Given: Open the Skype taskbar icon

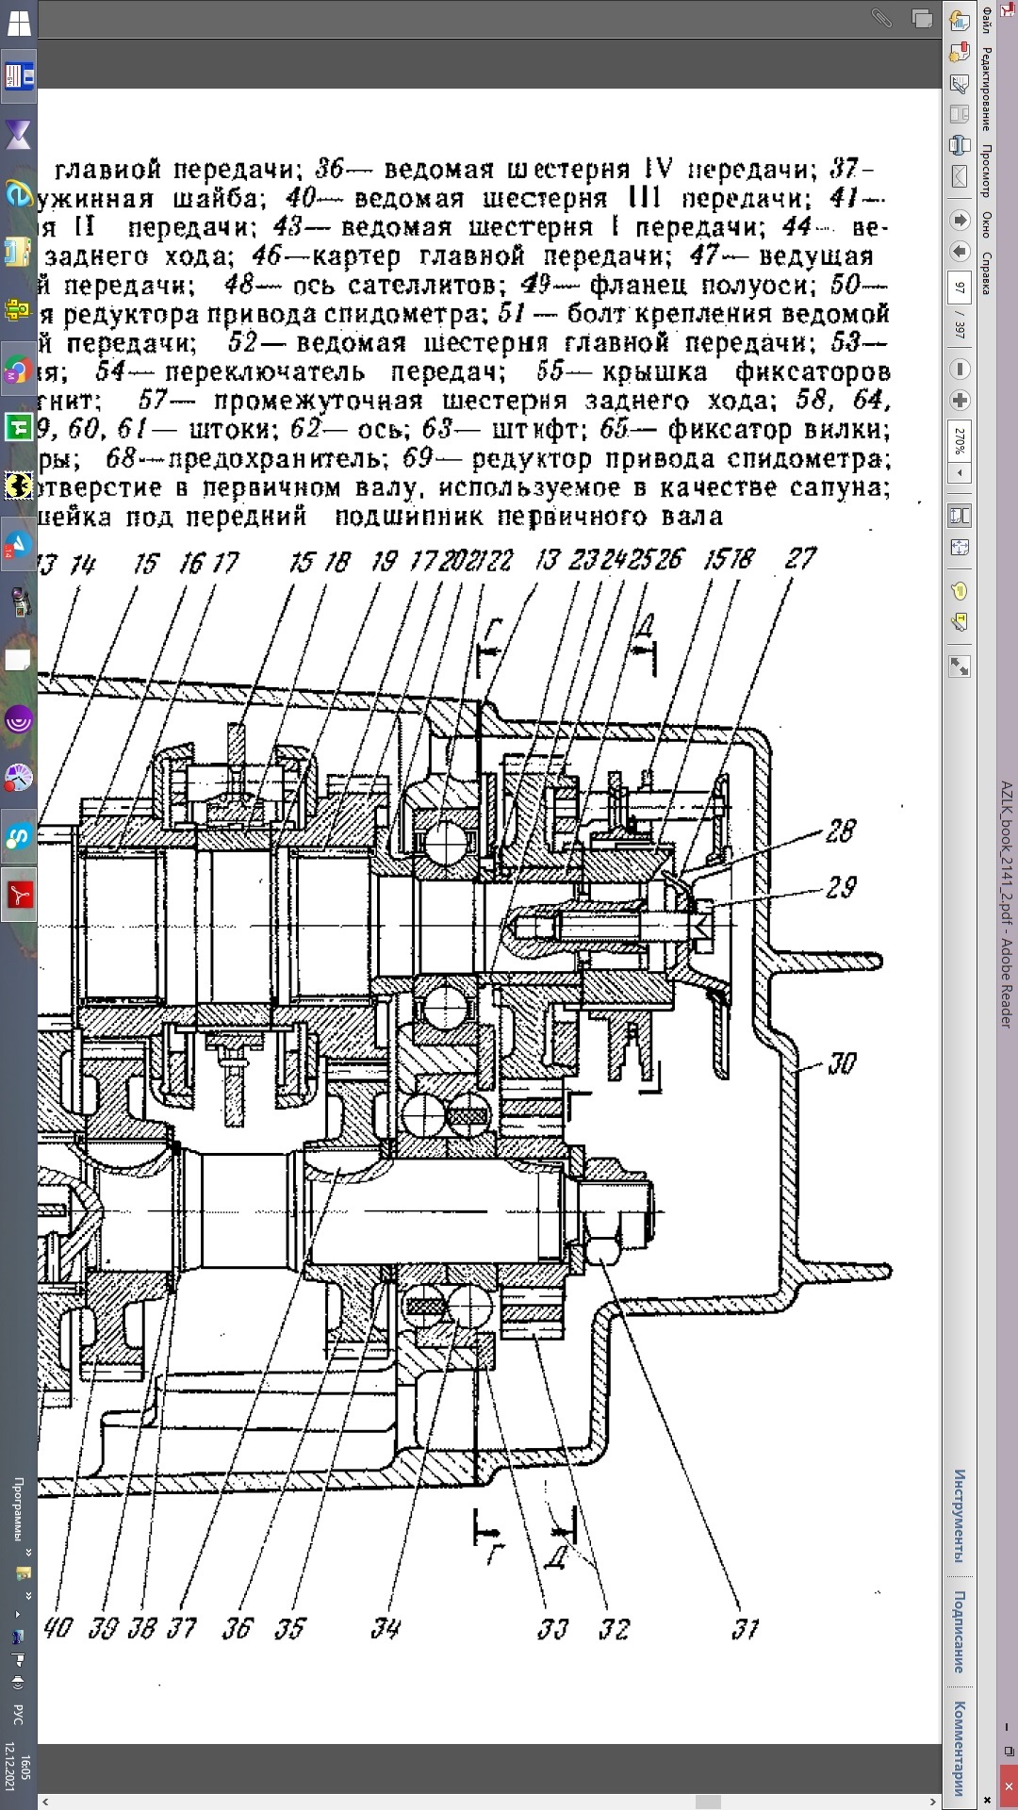Looking at the screenshot, I should [19, 836].
